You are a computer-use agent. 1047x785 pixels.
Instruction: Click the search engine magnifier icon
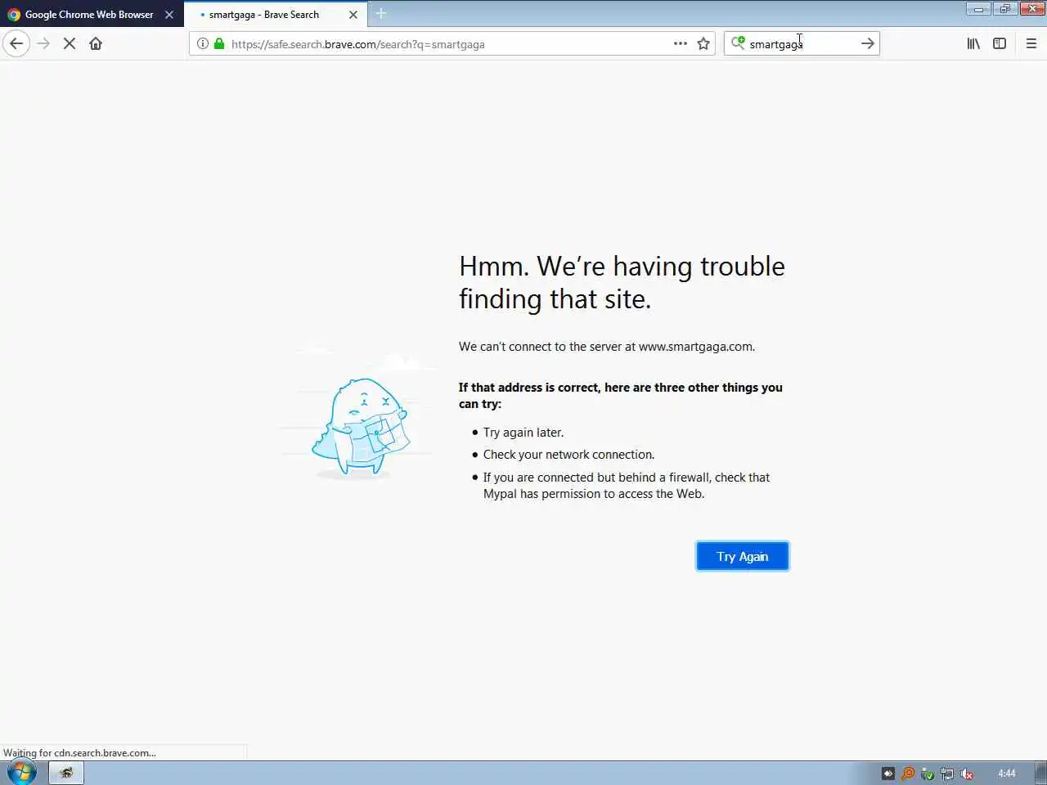(738, 43)
